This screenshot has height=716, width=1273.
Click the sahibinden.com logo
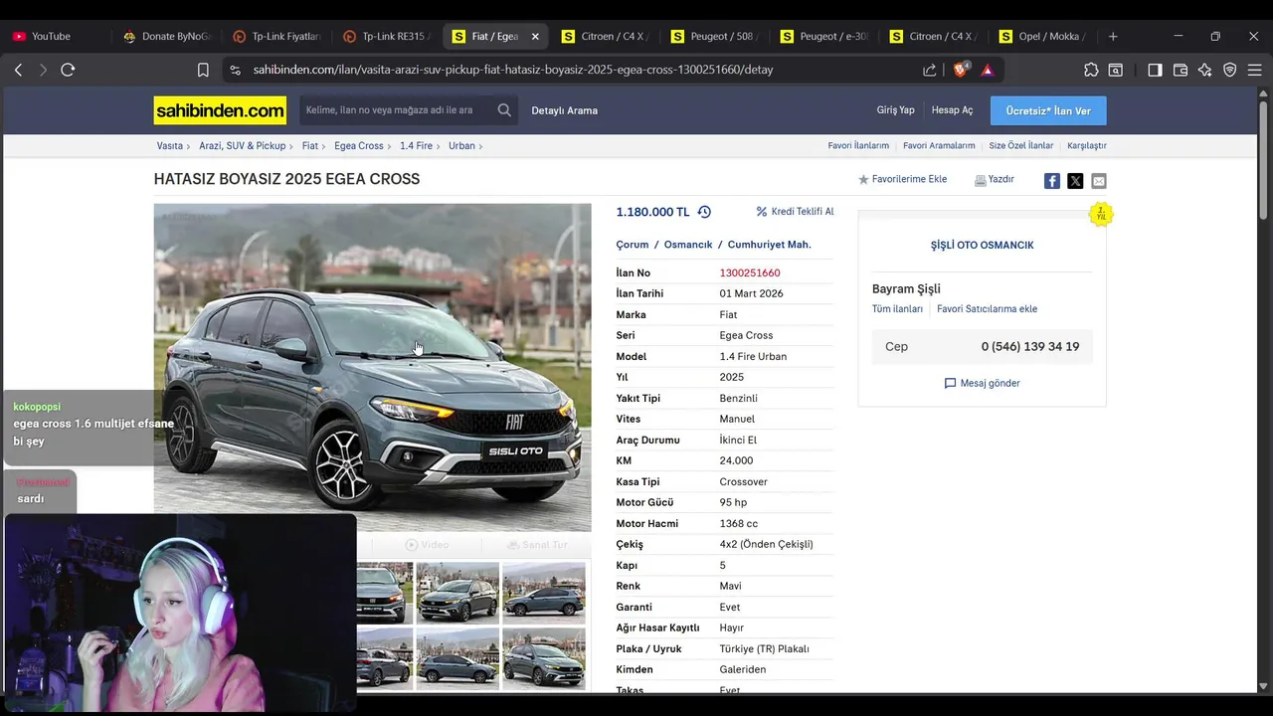click(x=220, y=110)
